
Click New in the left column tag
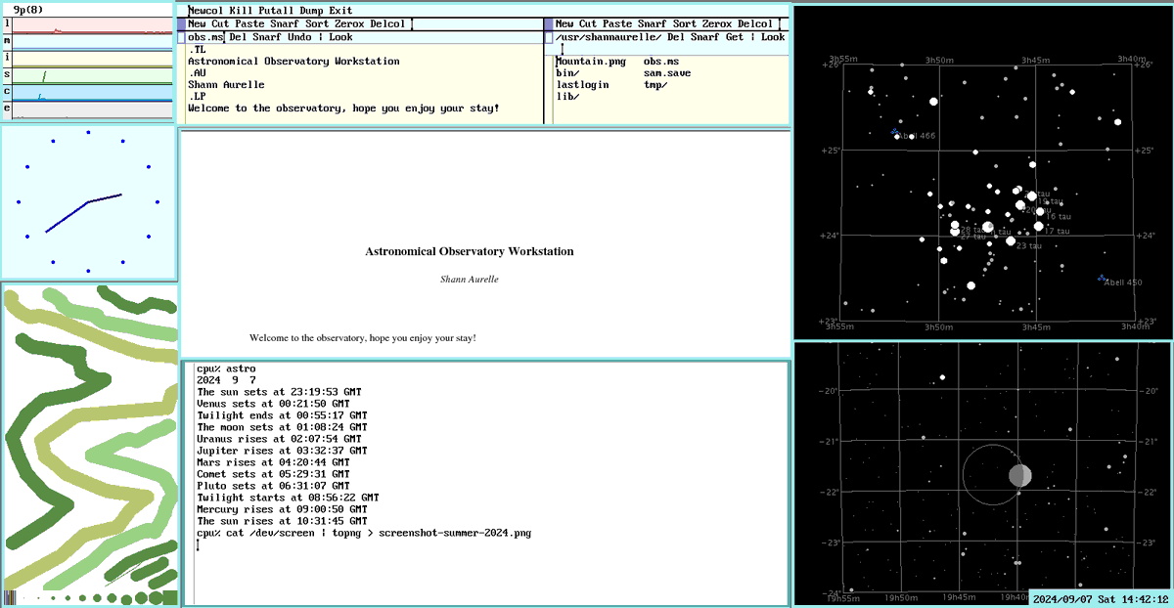pos(197,23)
